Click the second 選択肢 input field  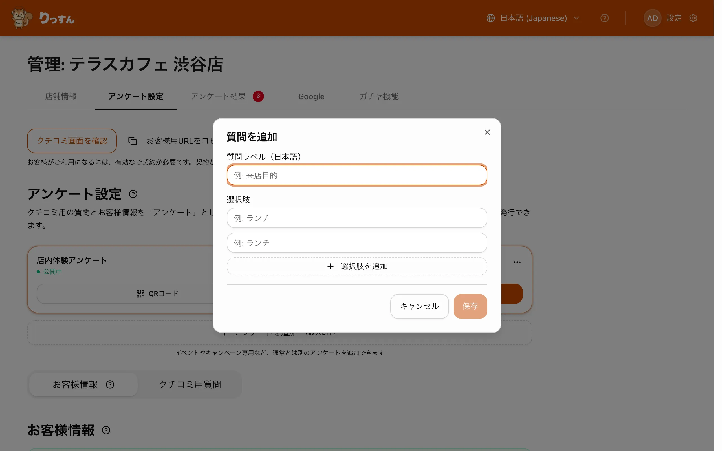point(357,243)
